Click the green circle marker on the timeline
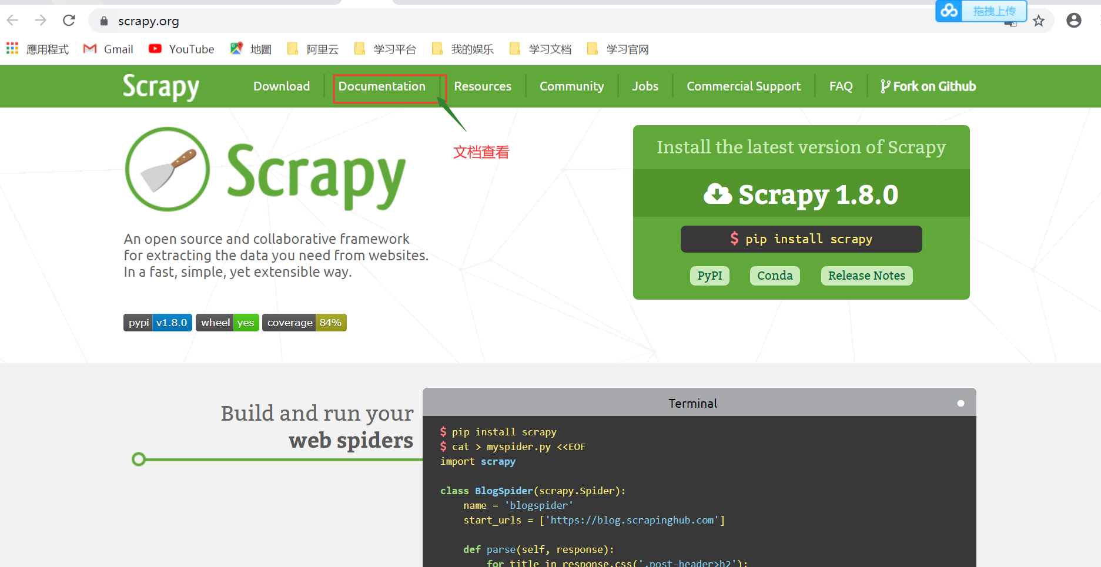The image size is (1101, 567). click(x=139, y=459)
